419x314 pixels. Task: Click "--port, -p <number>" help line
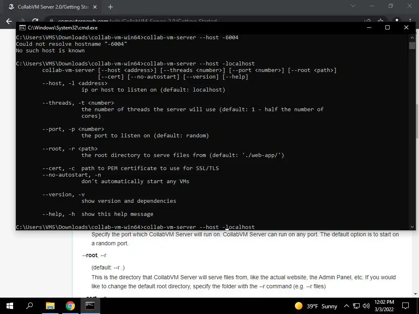click(73, 129)
